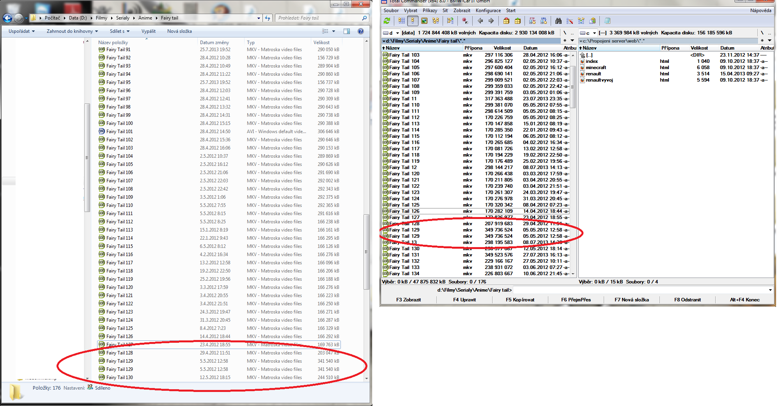Click the Explorer address bar refresh icon
The image size is (780, 406).
pyautogui.click(x=267, y=18)
